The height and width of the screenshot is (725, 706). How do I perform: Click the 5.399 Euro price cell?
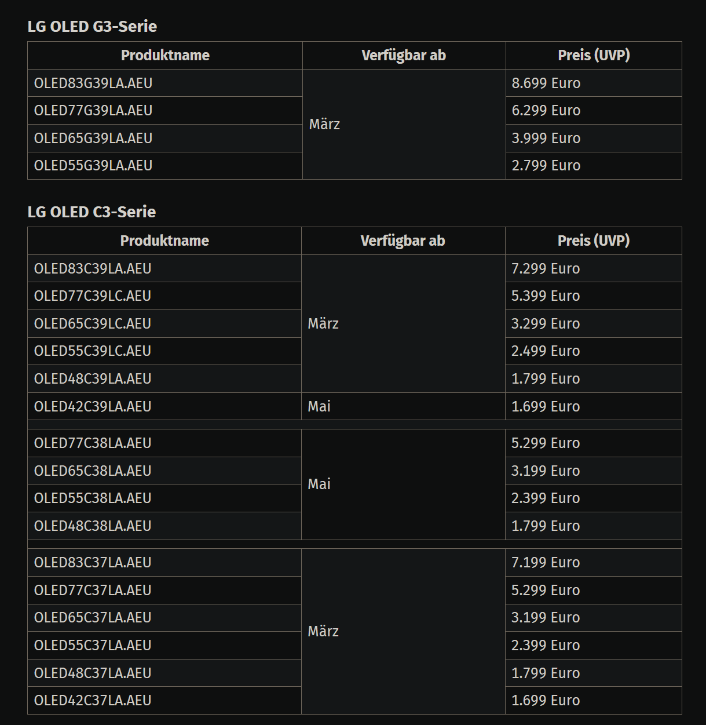pos(593,296)
